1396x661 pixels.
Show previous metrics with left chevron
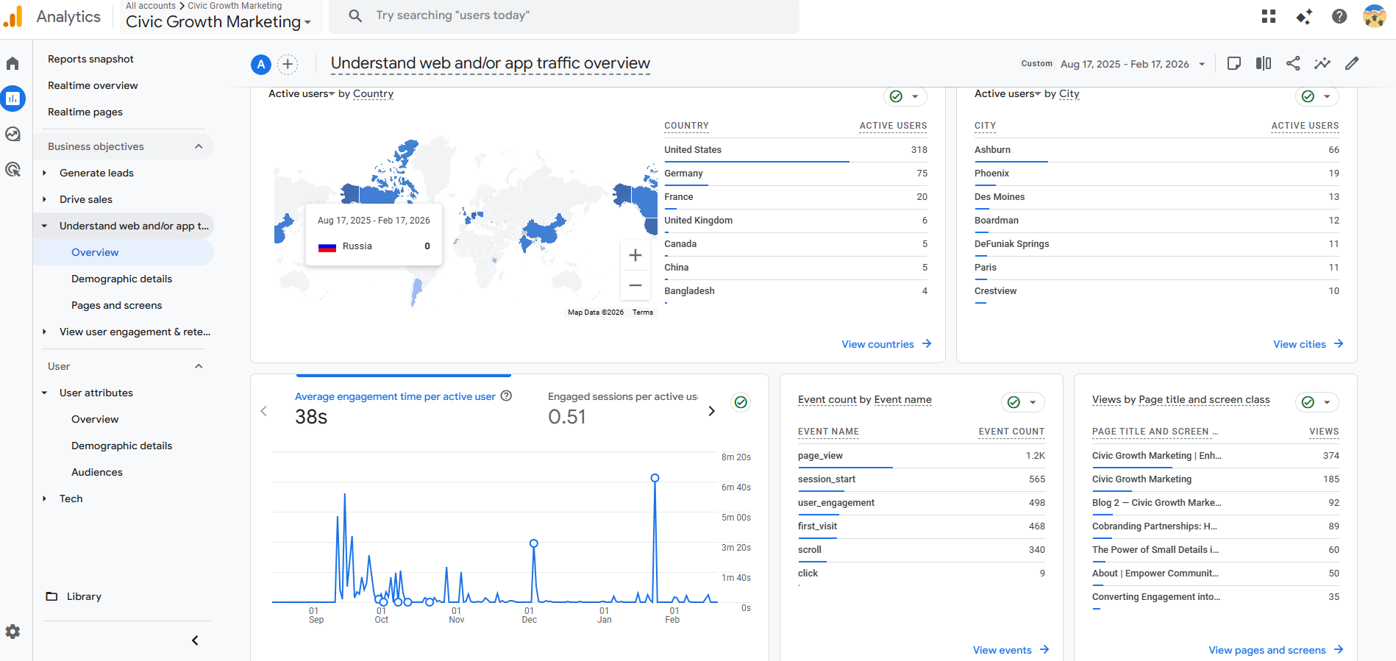(264, 411)
